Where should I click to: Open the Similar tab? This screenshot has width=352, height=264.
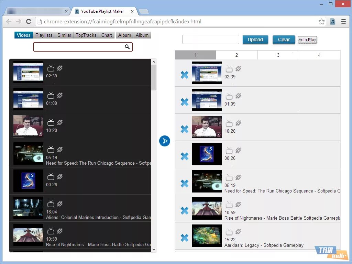(x=64, y=35)
